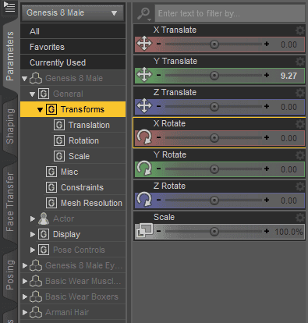Expand the Basic Wear Boxers node
Image resolution: width=308 pixels, height=323 pixels.
tap(25, 296)
